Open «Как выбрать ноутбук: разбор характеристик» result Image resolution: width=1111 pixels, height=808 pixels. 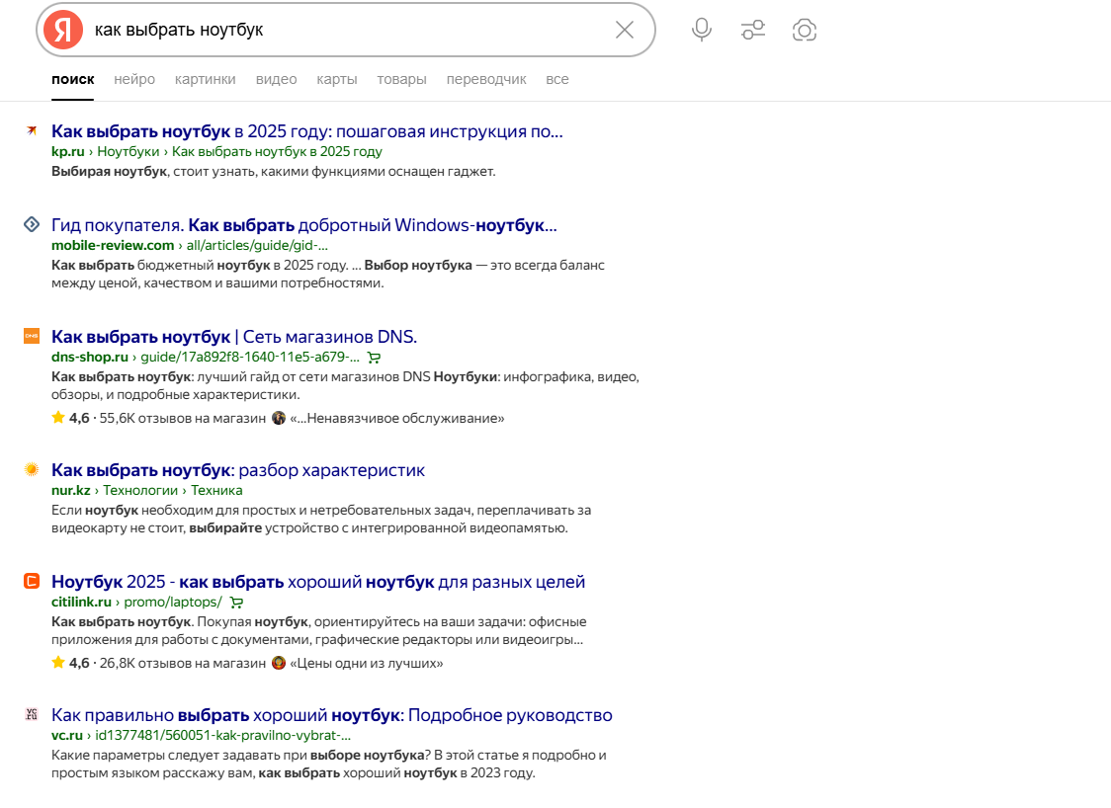pos(238,470)
